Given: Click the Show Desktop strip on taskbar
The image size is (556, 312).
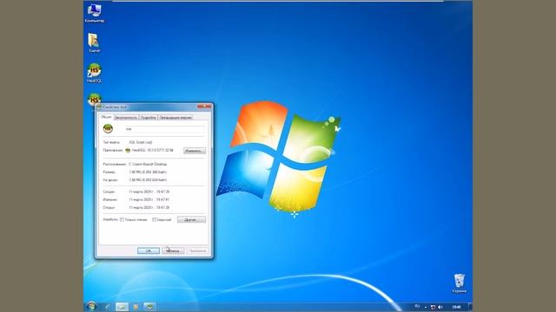Looking at the screenshot, I should tap(470, 307).
